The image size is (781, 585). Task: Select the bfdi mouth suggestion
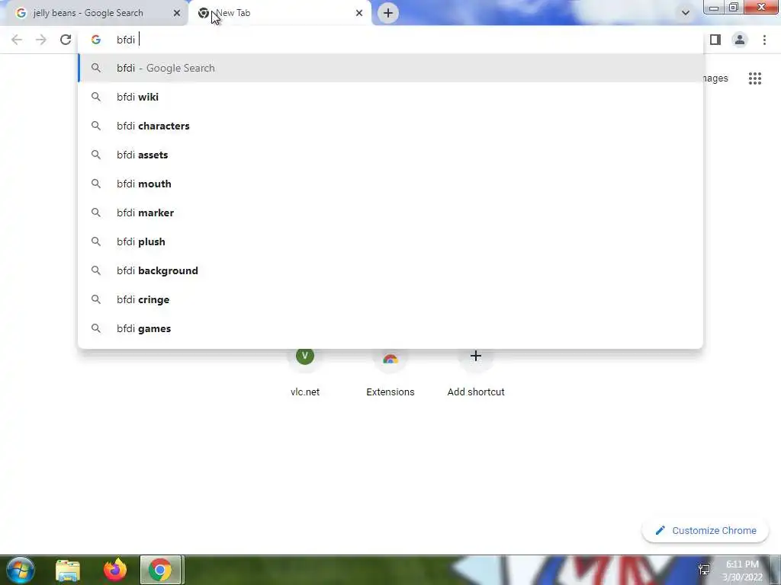(x=391, y=184)
